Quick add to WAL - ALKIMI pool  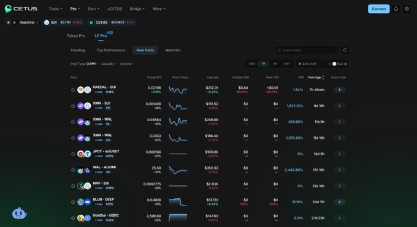339,170
